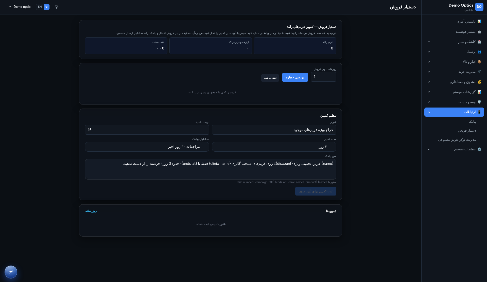Screen dimensions: 487x282
Task: Click the warehouse box icon
Action: coord(479,62)
